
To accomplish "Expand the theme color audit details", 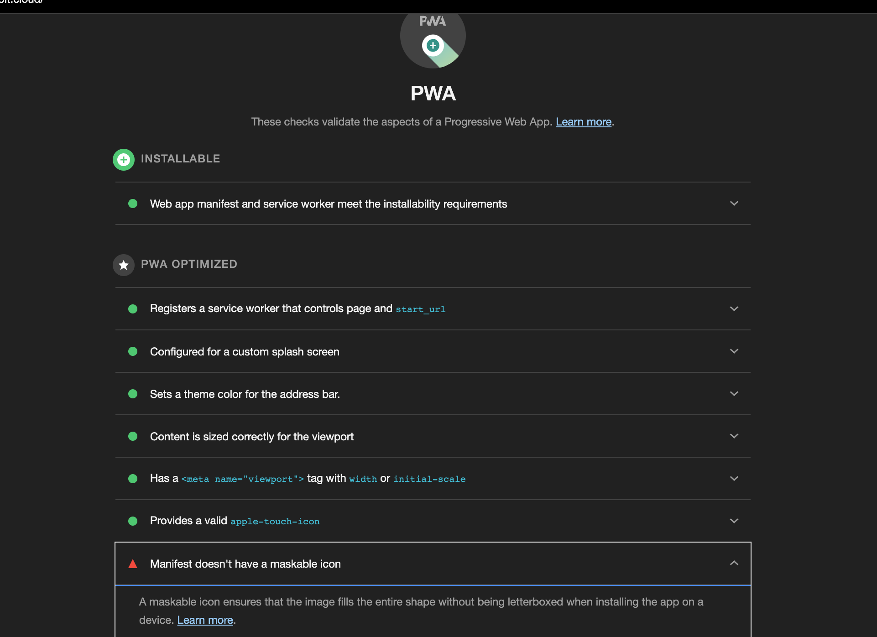I will click(x=734, y=393).
